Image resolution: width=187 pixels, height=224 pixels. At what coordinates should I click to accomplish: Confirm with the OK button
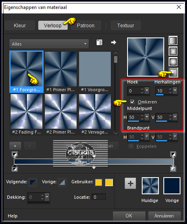(129, 216)
